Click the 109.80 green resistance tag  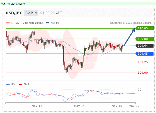point(144,39)
